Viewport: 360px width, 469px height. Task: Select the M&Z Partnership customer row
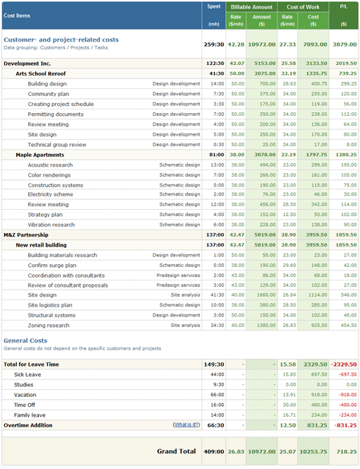coord(180,235)
